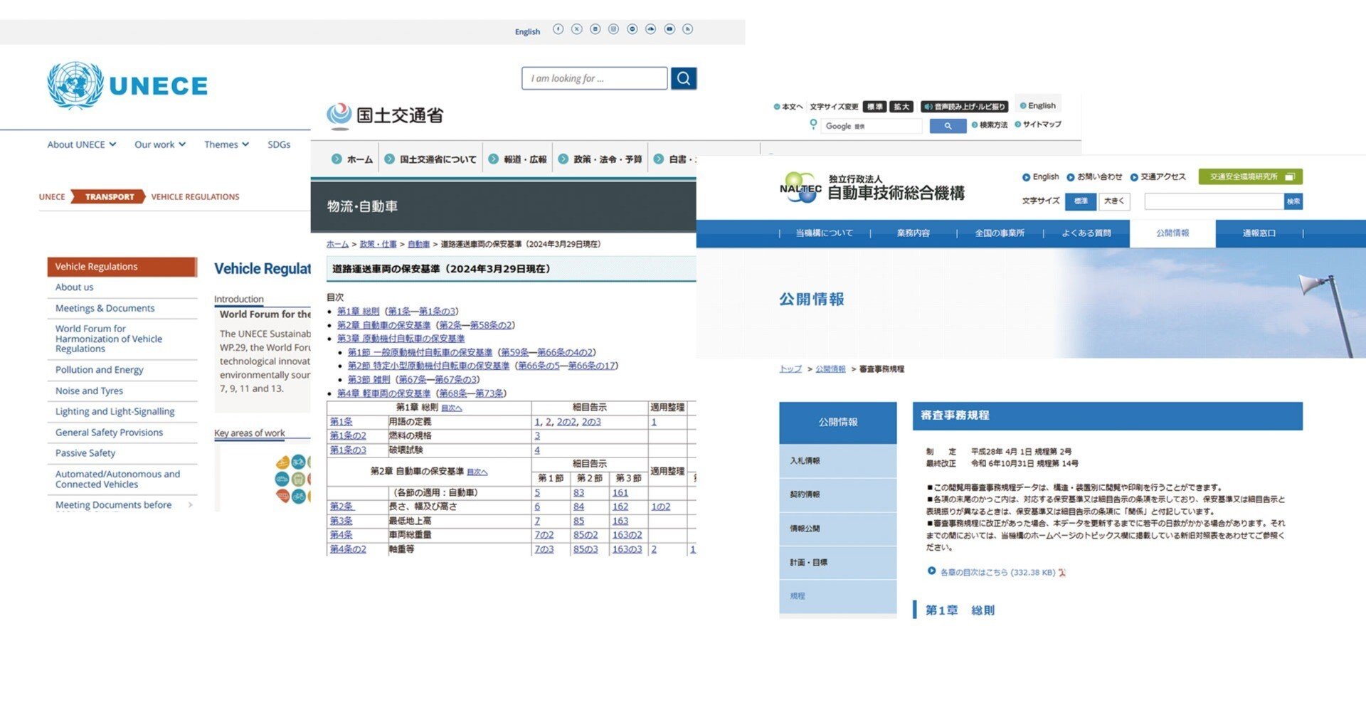Open the PDF icon next to 各章の目次はこちら
Viewport: 1366px width, 715px height.
coord(1062,573)
